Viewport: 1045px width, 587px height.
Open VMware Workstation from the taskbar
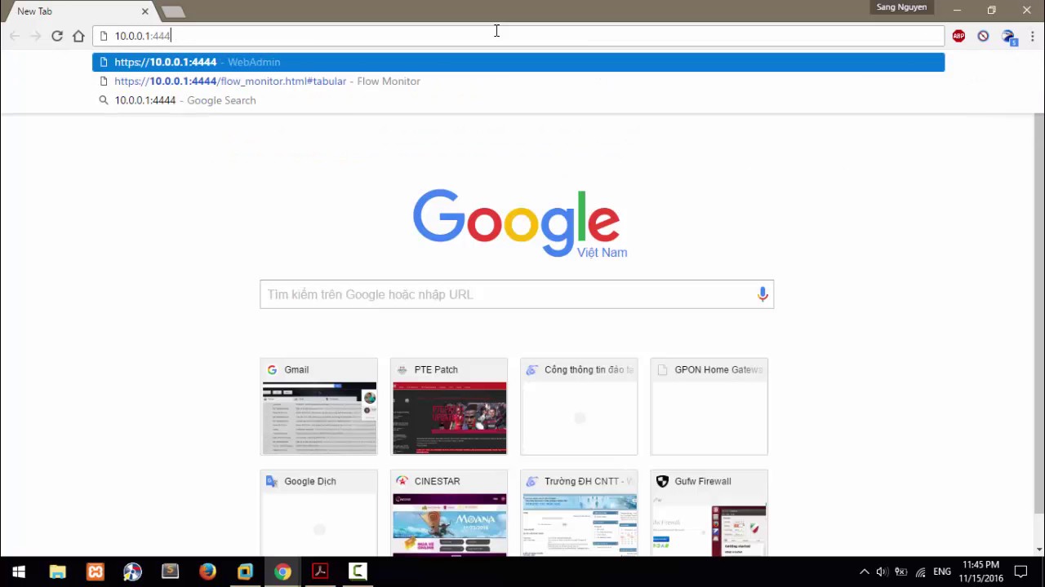245,572
